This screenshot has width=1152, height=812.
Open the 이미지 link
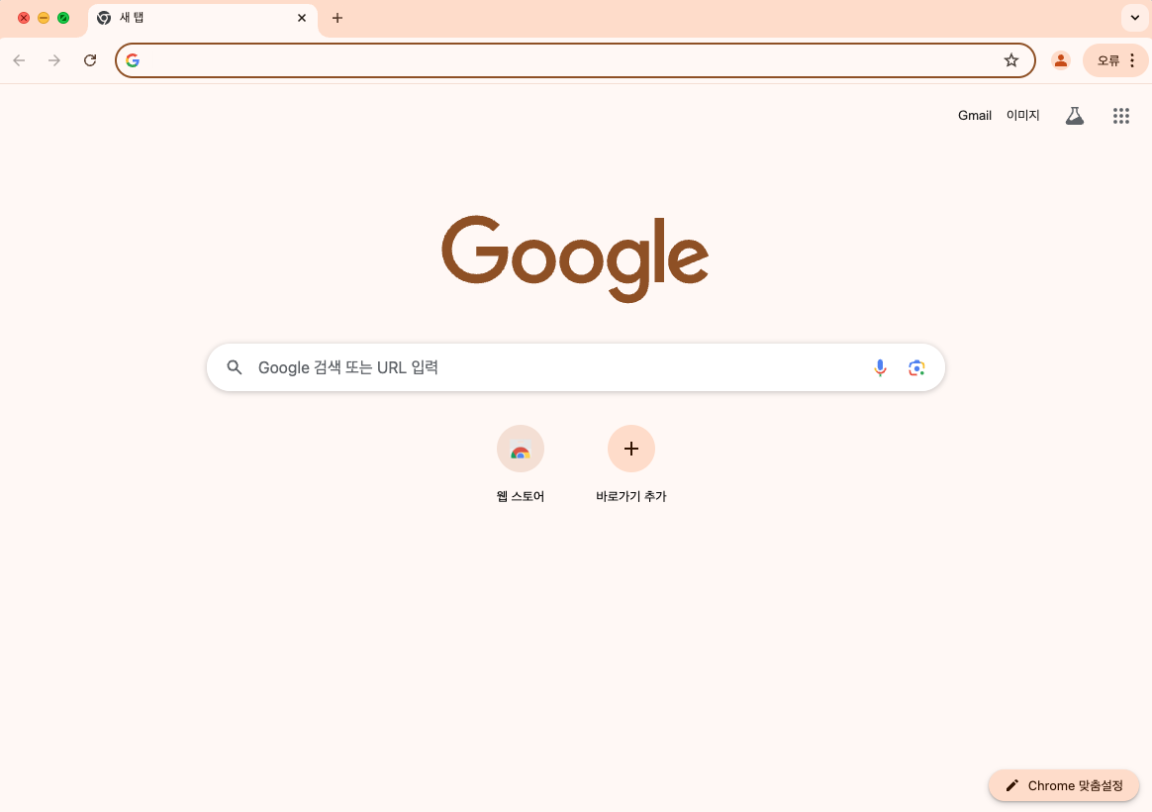tap(1022, 116)
